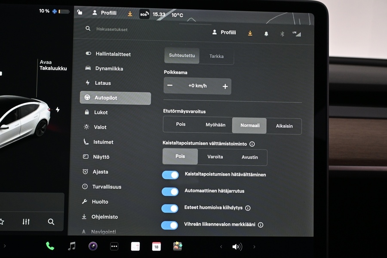Image resolution: width=387 pixels, height=258 pixels.
Task: Select Valot lights settings
Action: 101,127
